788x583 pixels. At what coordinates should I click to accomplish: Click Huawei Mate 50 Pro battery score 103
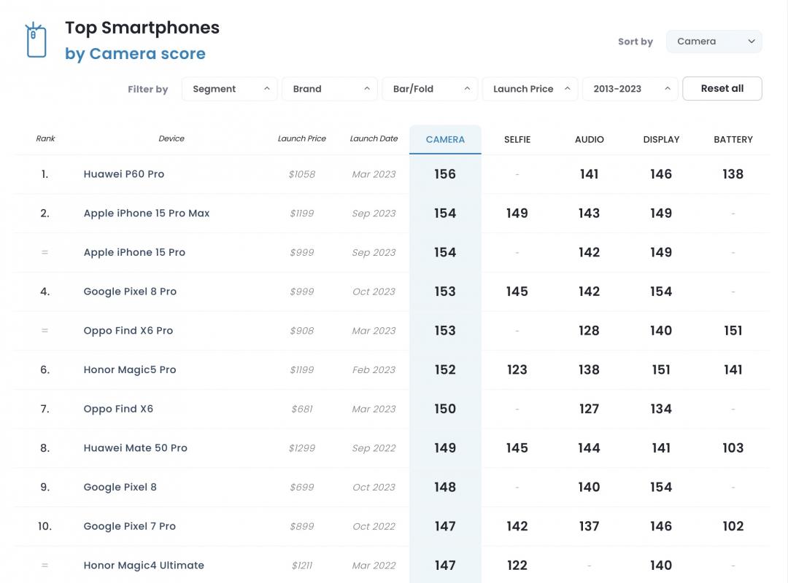point(733,448)
